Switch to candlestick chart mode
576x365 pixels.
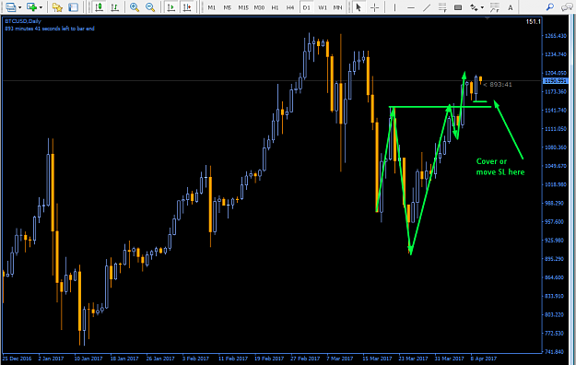tap(99, 7)
